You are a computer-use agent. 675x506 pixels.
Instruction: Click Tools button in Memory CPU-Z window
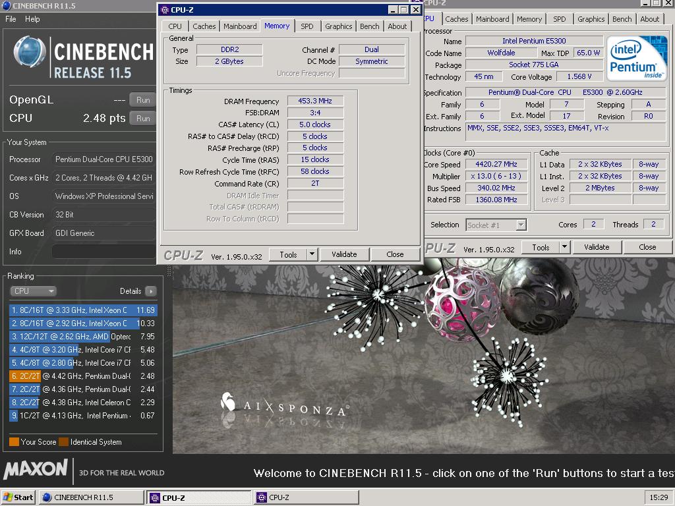(288, 254)
